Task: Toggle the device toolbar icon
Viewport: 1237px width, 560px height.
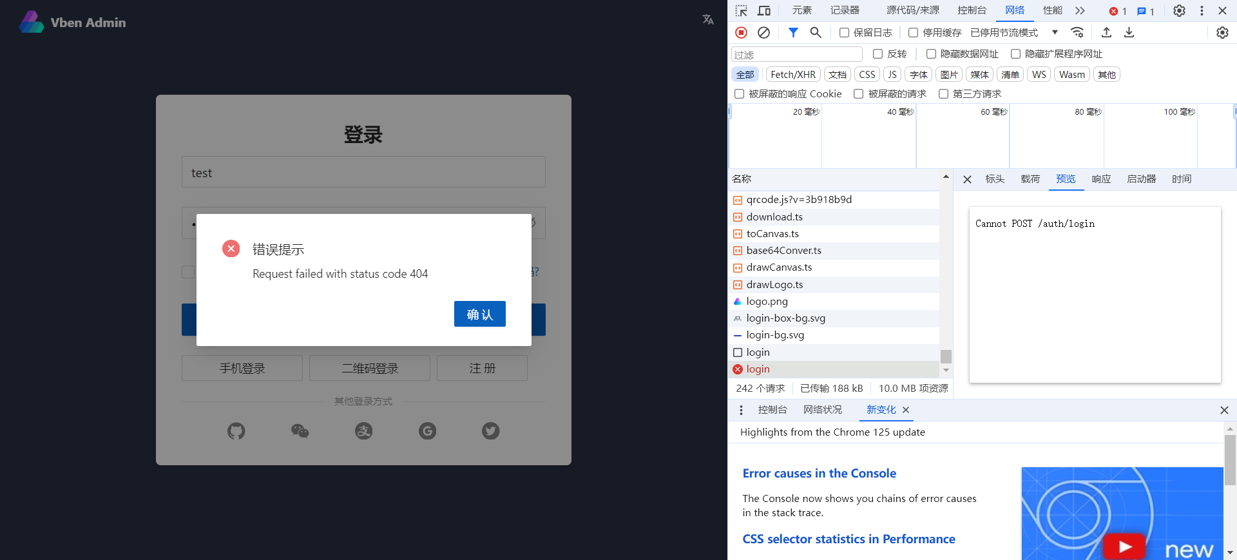Action: point(764,10)
